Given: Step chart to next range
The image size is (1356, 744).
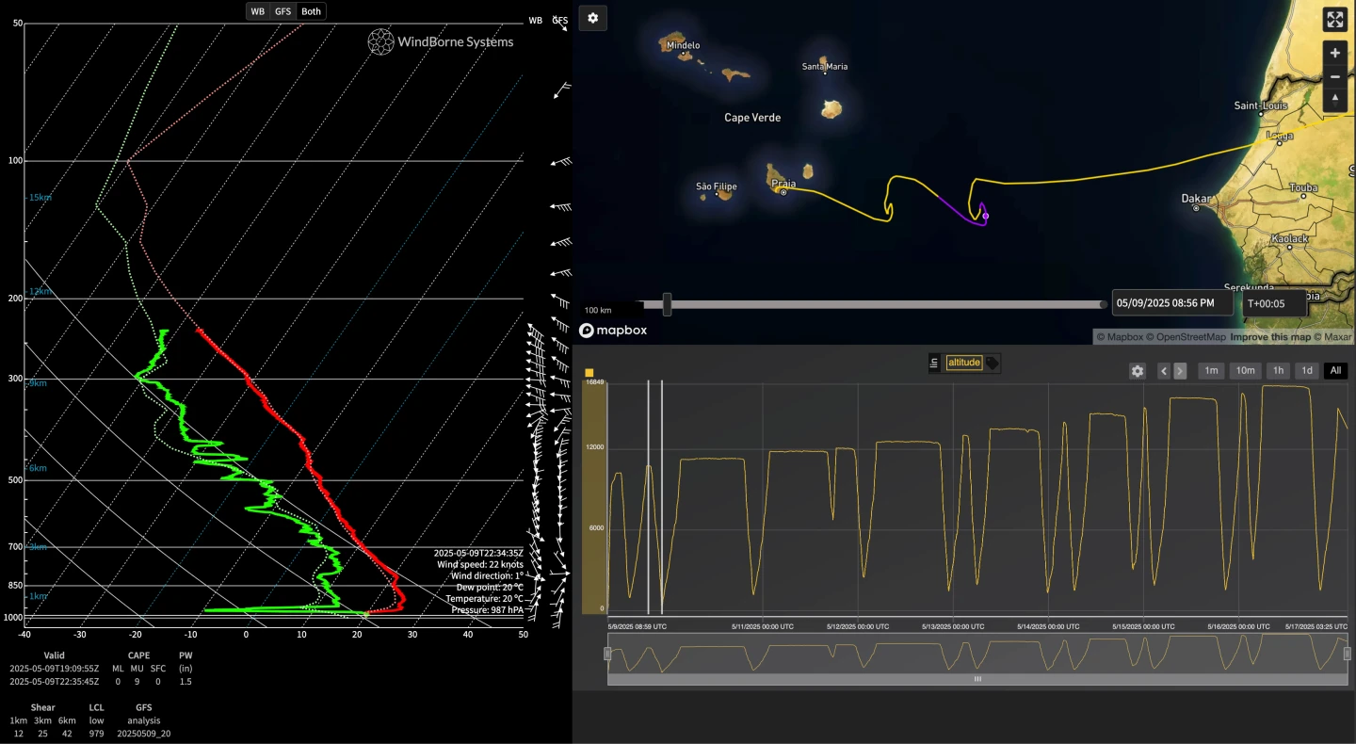Looking at the screenshot, I should pos(1180,371).
